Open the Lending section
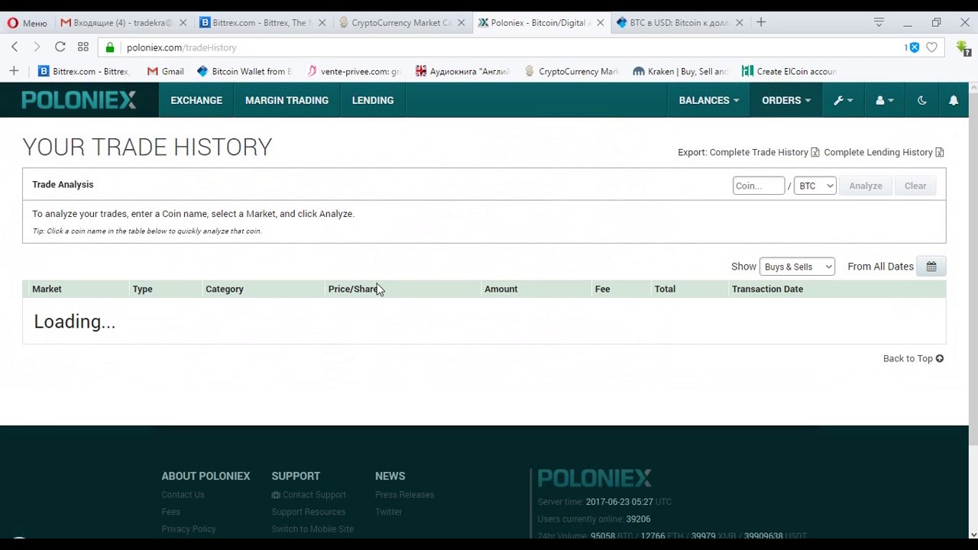This screenshot has height=550, width=978. 373,100
